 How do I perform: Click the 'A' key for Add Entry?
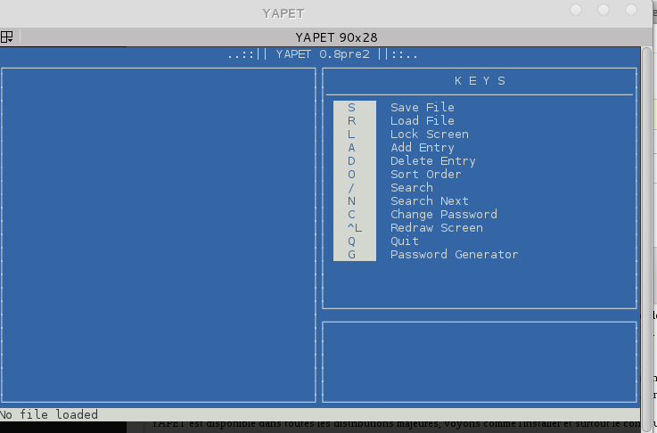(x=351, y=148)
